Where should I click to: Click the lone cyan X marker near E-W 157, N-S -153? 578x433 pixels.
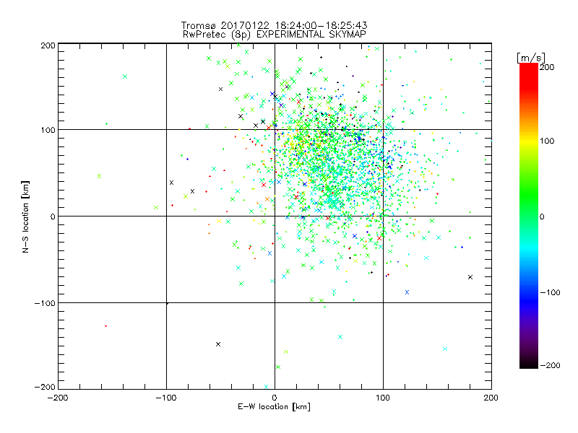coord(445,349)
